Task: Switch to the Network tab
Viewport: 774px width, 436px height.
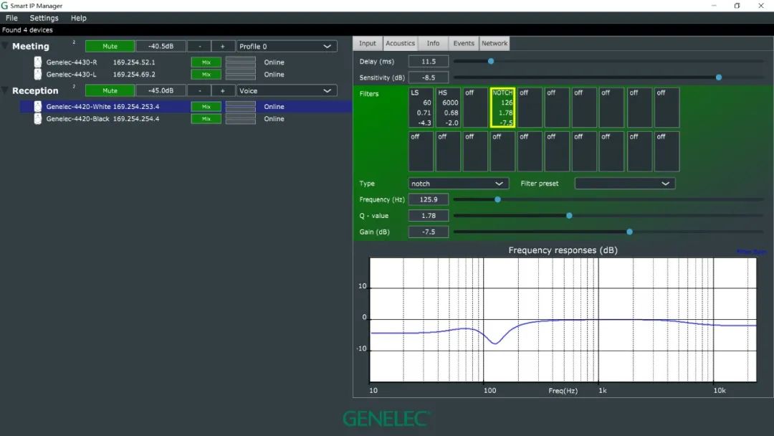Action: [494, 44]
